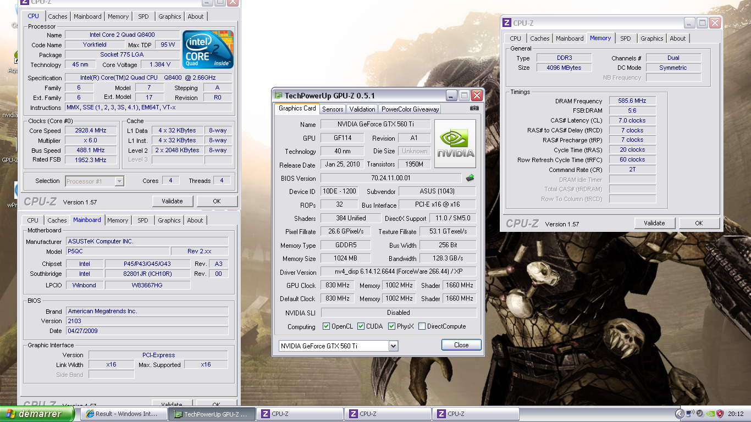Click Validate in the Memory CPU-Z window
751x422 pixels.
pyautogui.click(x=654, y=223)
